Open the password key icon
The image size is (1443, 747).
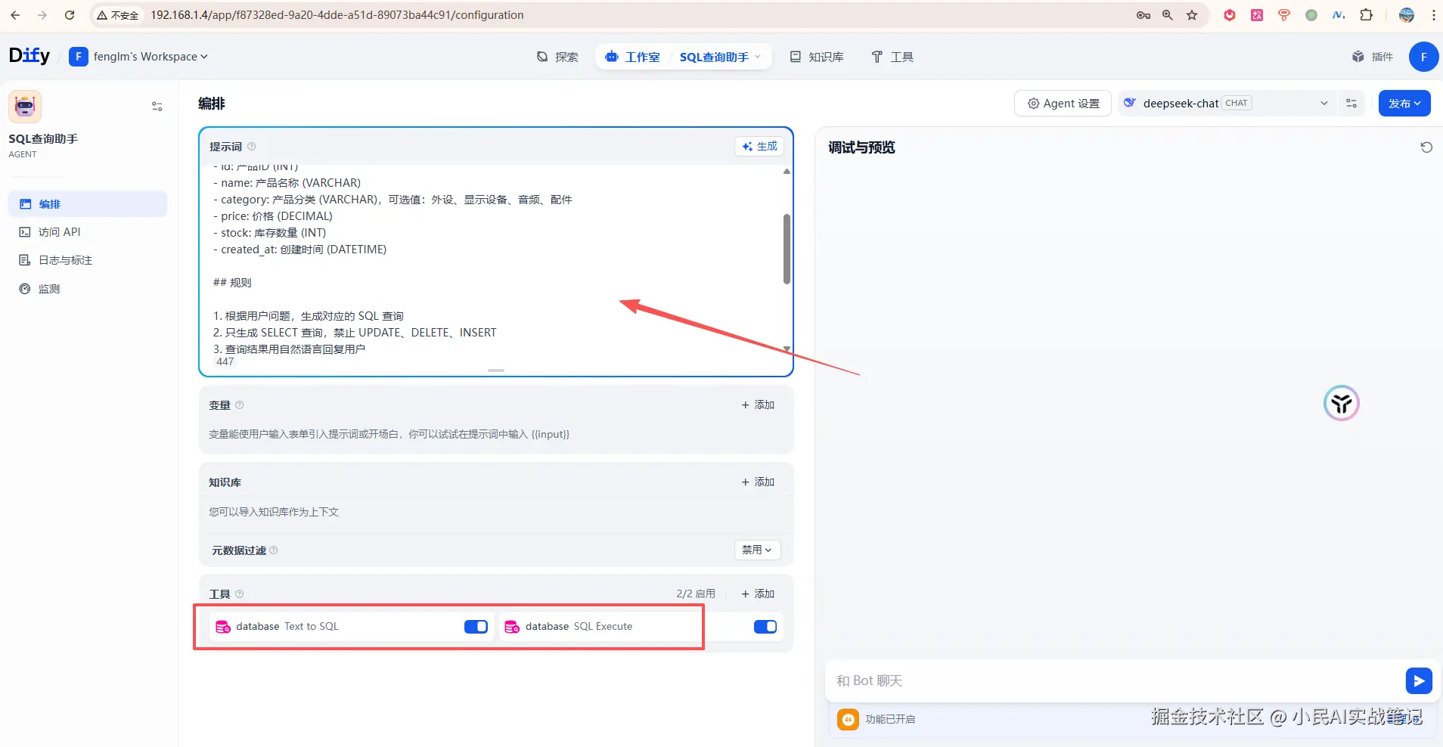(x=1144, y=15)
